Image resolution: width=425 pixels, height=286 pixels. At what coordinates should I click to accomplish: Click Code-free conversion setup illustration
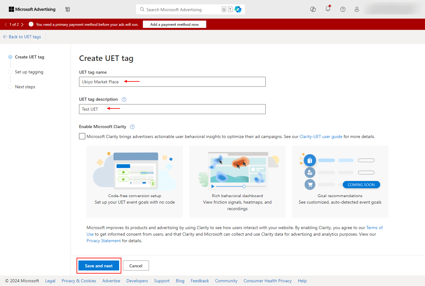point(135,171)
